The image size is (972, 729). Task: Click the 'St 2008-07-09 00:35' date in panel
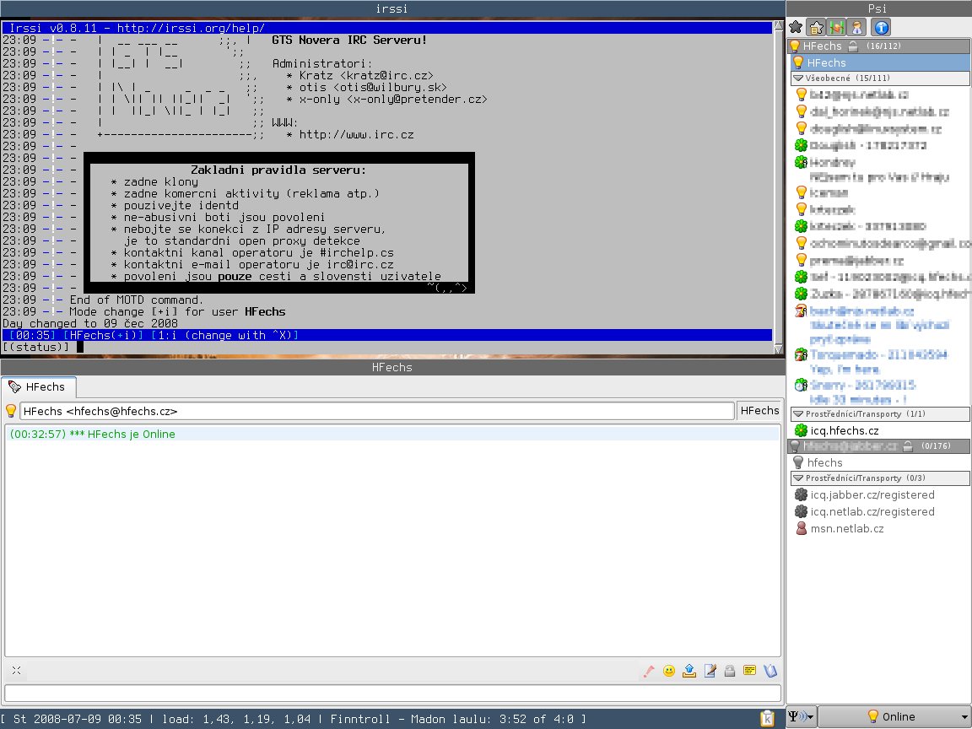(78, 719)
